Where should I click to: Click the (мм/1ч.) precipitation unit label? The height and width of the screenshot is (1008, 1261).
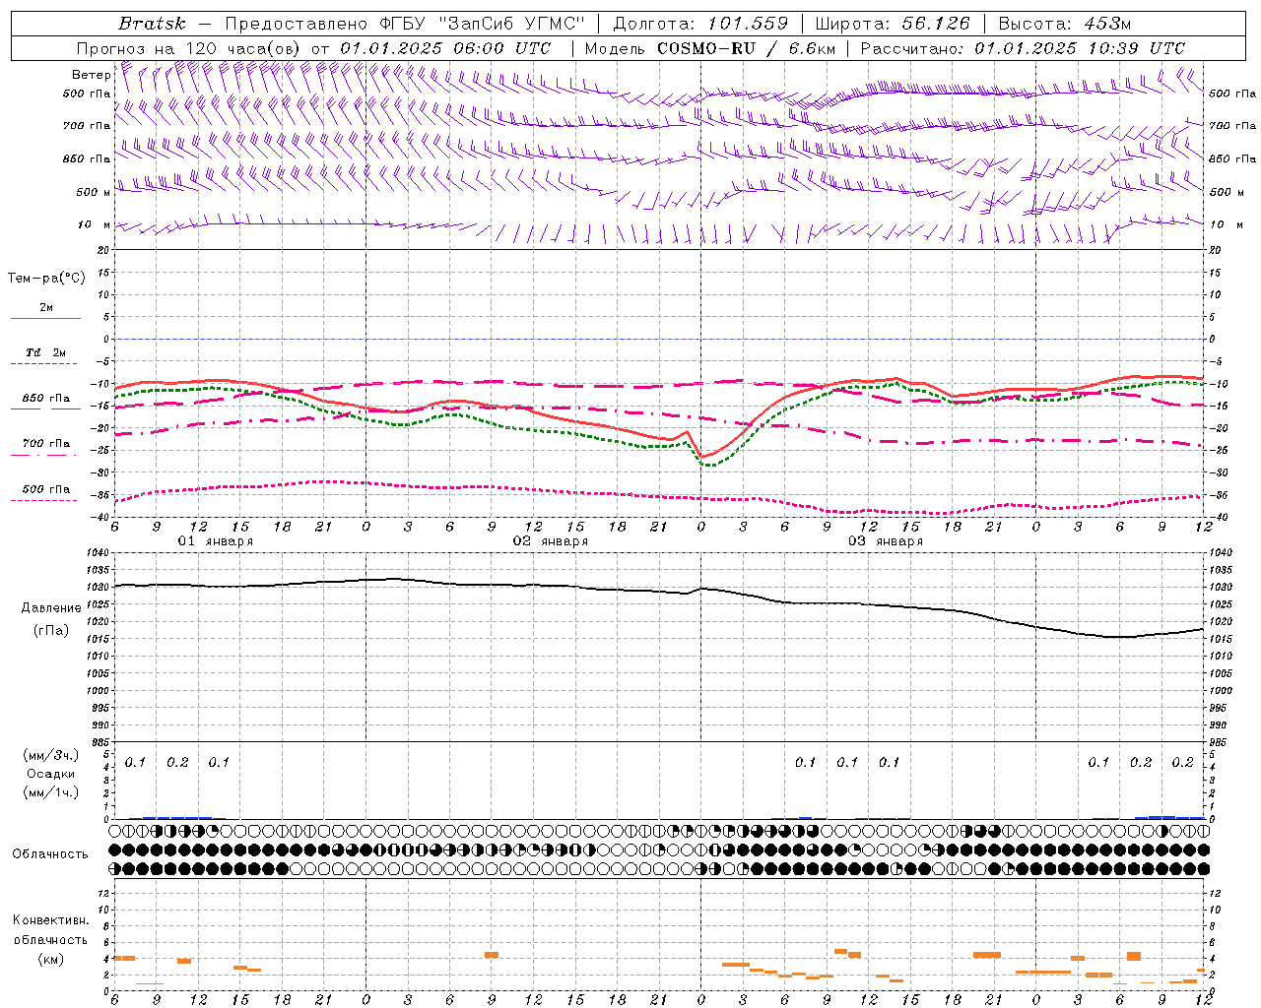(51, 792)
